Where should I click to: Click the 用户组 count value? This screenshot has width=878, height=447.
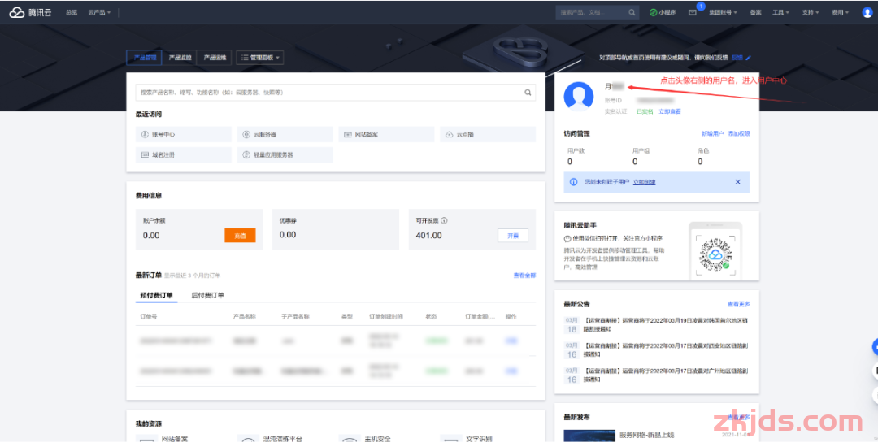coord(635,162)
